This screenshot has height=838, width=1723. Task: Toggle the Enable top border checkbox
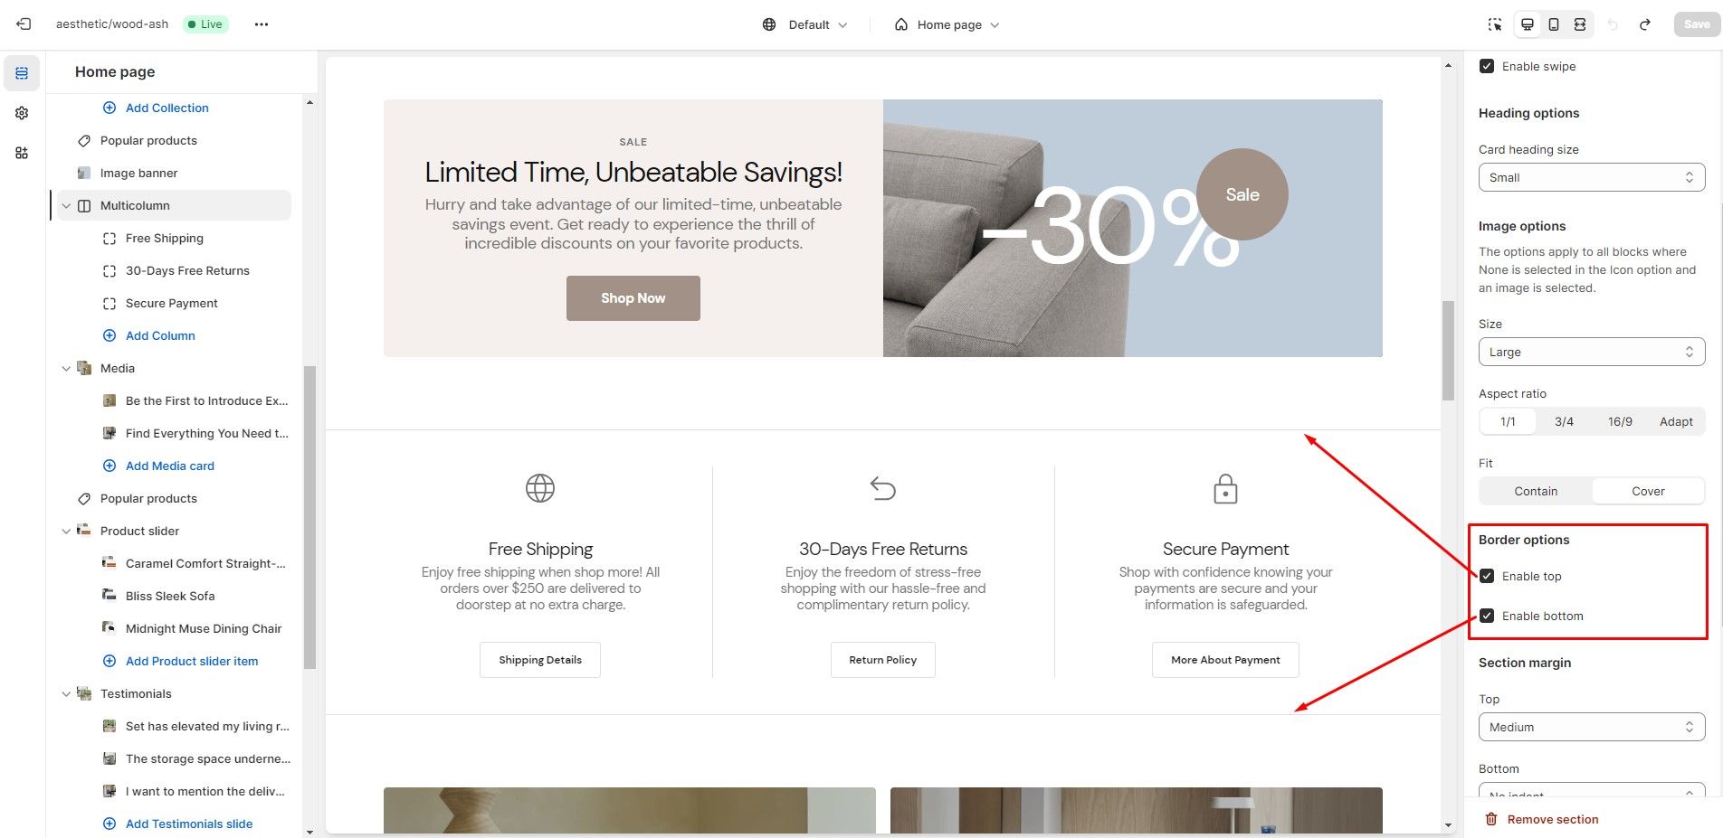(x=1487, y=576)
